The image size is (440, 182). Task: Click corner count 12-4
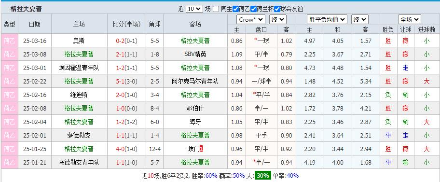click(154, 149)
